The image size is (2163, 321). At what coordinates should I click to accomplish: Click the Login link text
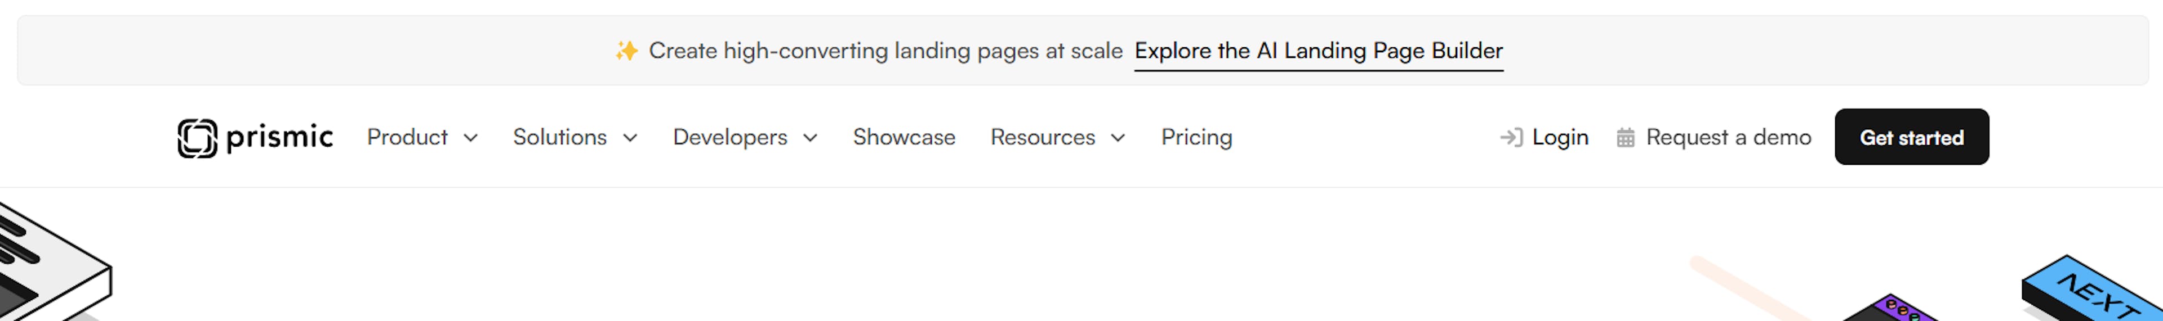[x=1560, y=138]
